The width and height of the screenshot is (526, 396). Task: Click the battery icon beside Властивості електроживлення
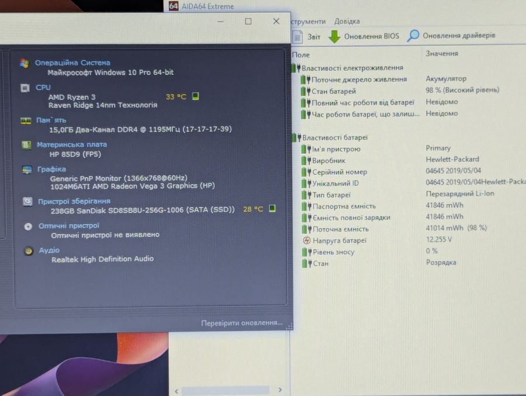click(x=296, y=68)
